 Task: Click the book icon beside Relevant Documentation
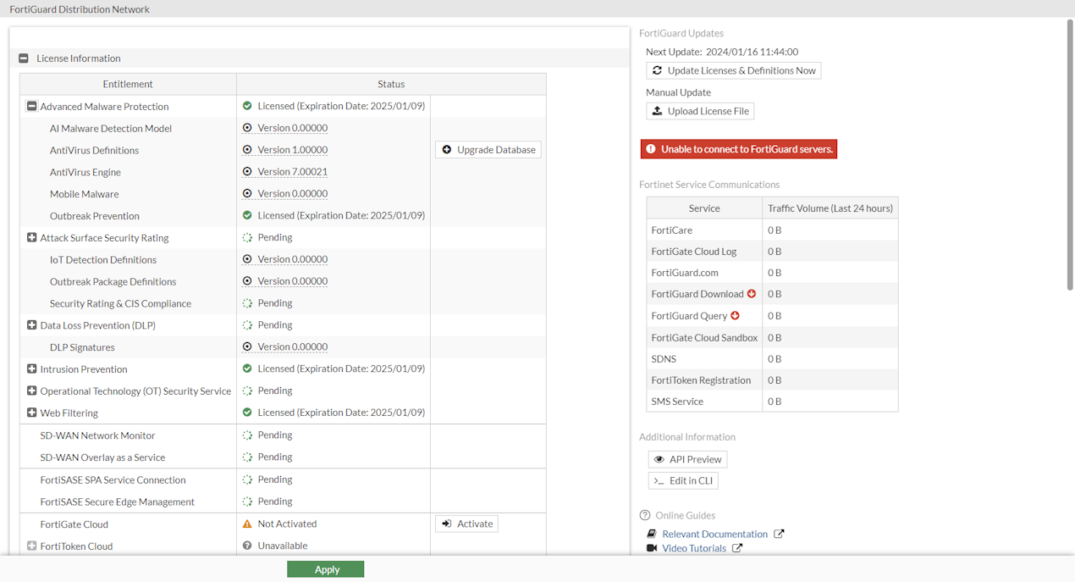(x=650, y=534)
